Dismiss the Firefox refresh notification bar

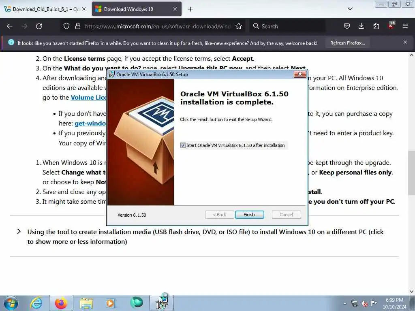(x=405, y=42)
